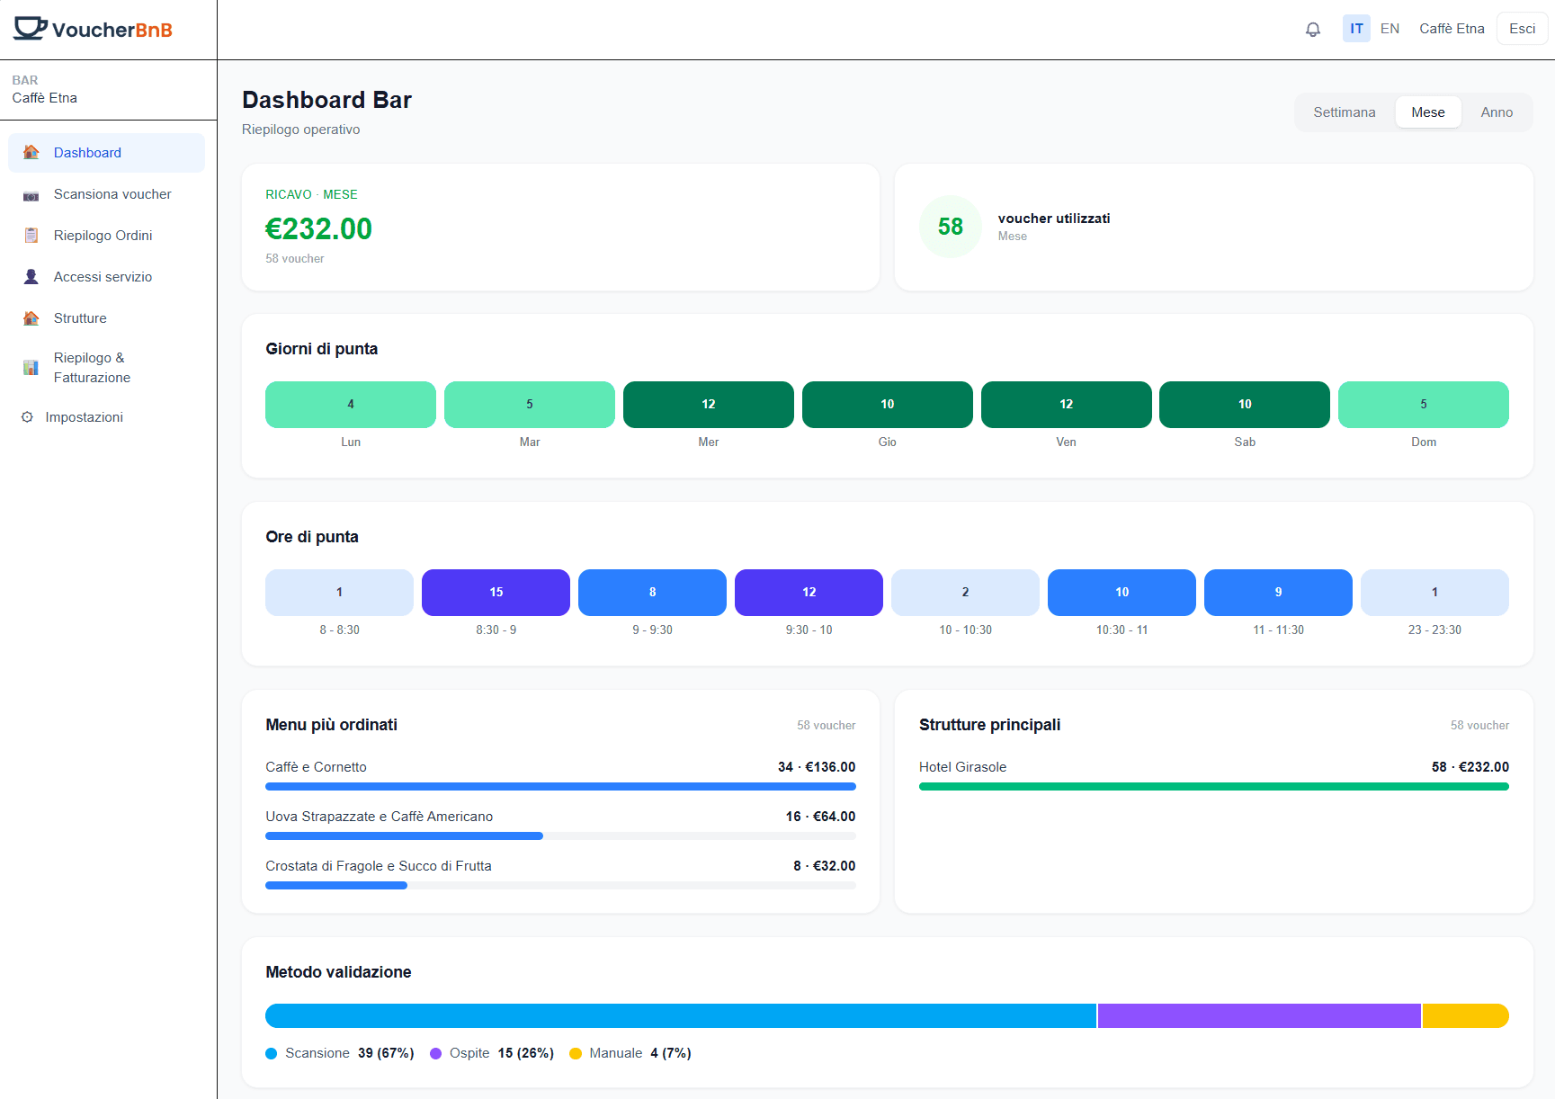Screen dimensions: 1555x1099
Task: Click the 58 voucher count circle
Action: [x=951, y=227]
